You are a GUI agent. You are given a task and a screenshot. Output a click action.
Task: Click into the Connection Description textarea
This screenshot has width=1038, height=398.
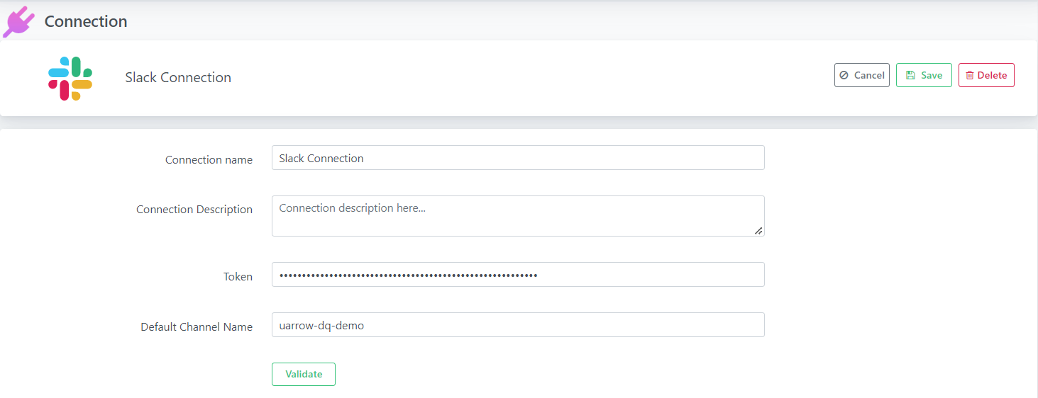(x=518, y=216)
